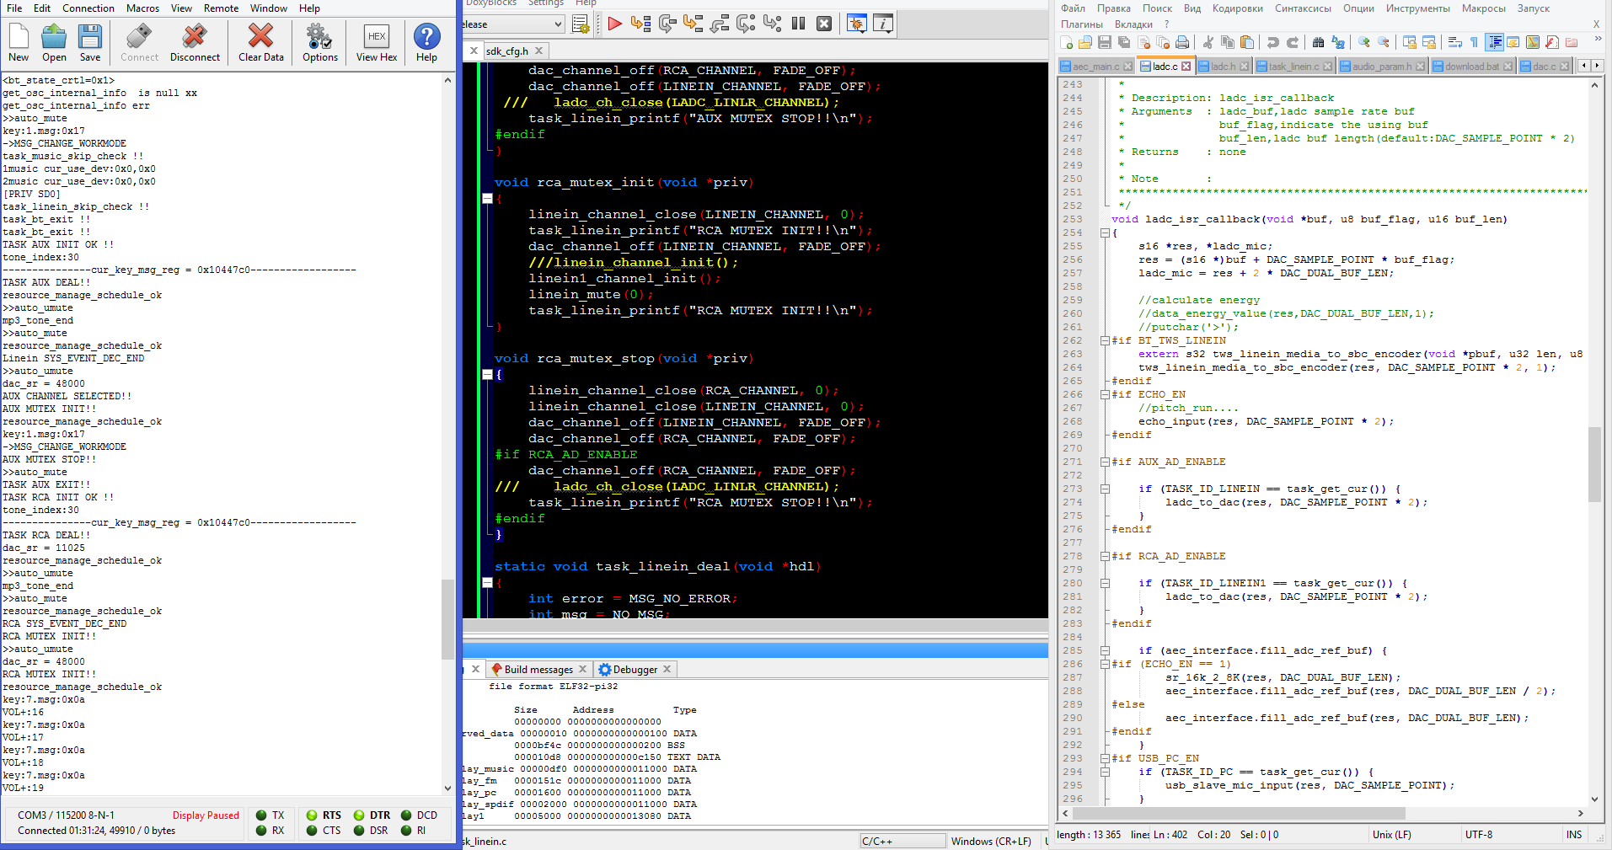The image size is (1612, 850).
Task: Toggle the RTS indicator light
Action: (x=312, y=815)
